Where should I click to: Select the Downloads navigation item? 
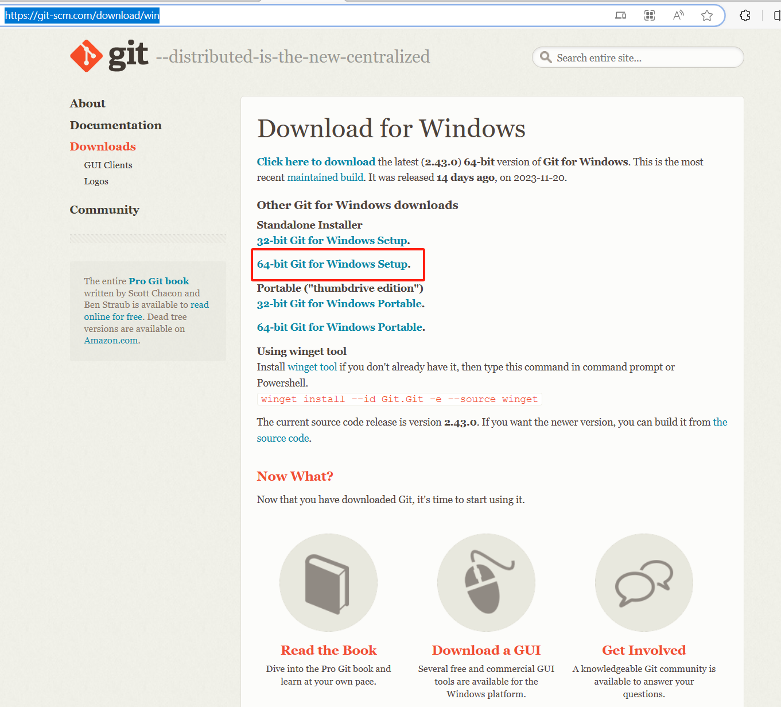(x=103, y=146)
